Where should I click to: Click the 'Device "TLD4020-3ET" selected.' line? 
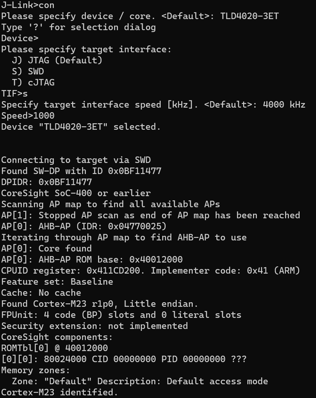(x=81, y=127)
